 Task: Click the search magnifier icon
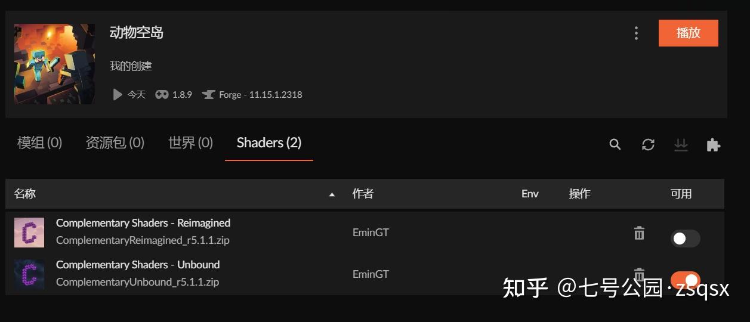click(x=615, y=144)
